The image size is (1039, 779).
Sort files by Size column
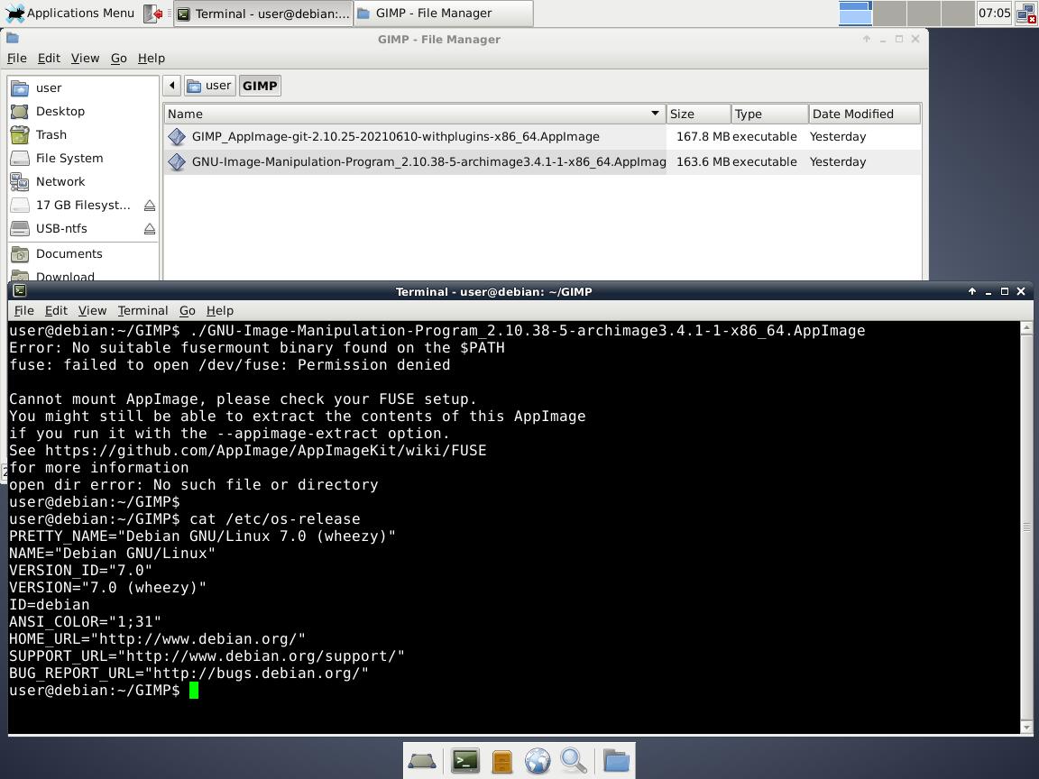pyautogui.click(x=698, y=114)
